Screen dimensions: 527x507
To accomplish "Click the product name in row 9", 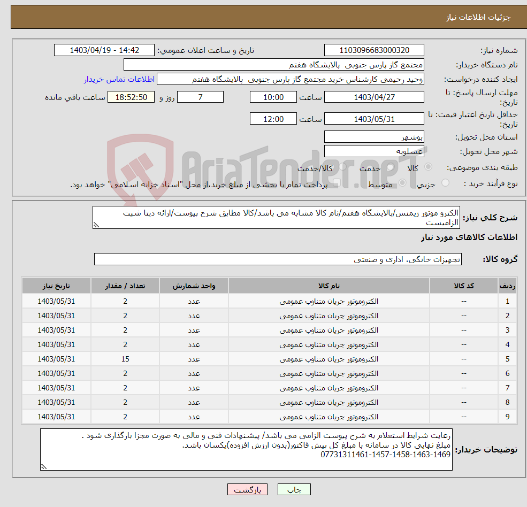I will (329, 417).
